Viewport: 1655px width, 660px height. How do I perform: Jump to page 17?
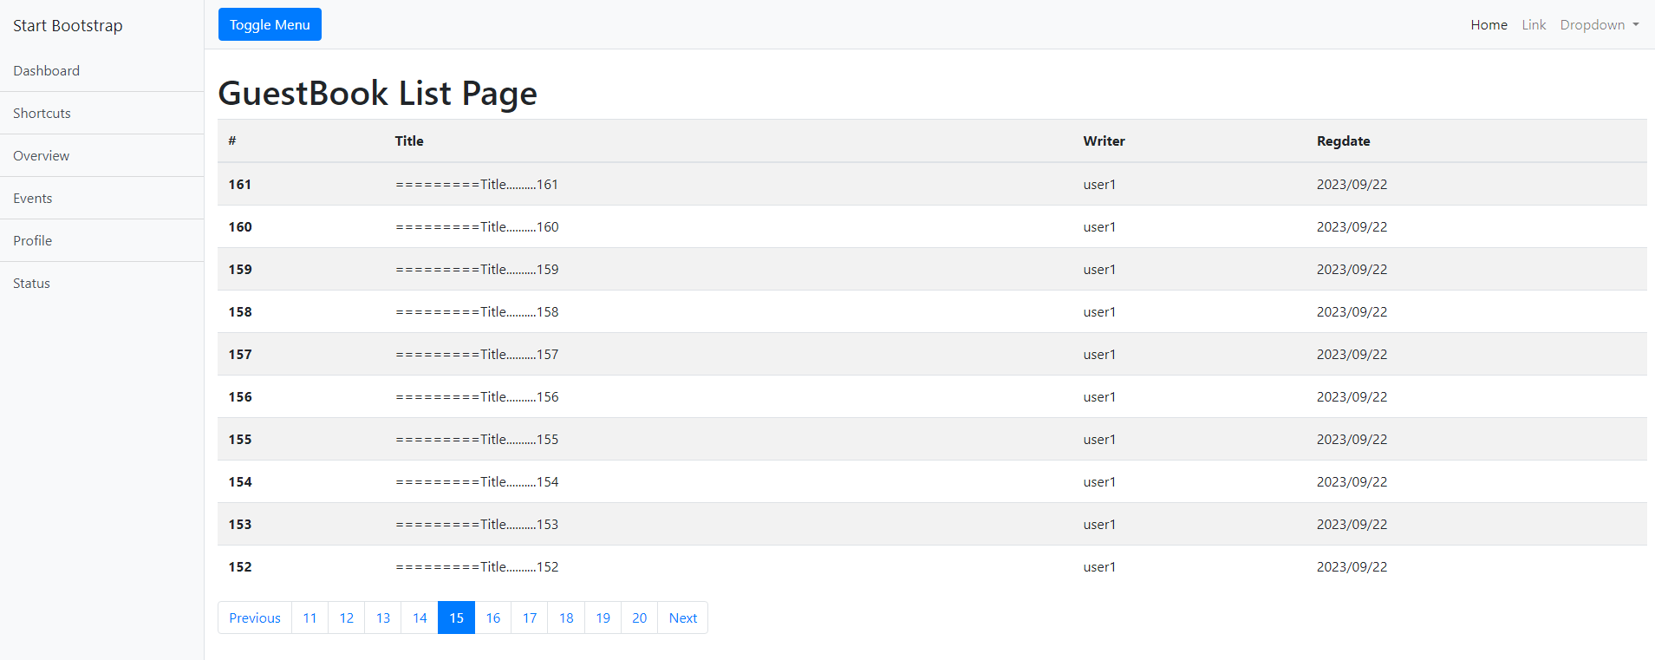tap(530, 618)
